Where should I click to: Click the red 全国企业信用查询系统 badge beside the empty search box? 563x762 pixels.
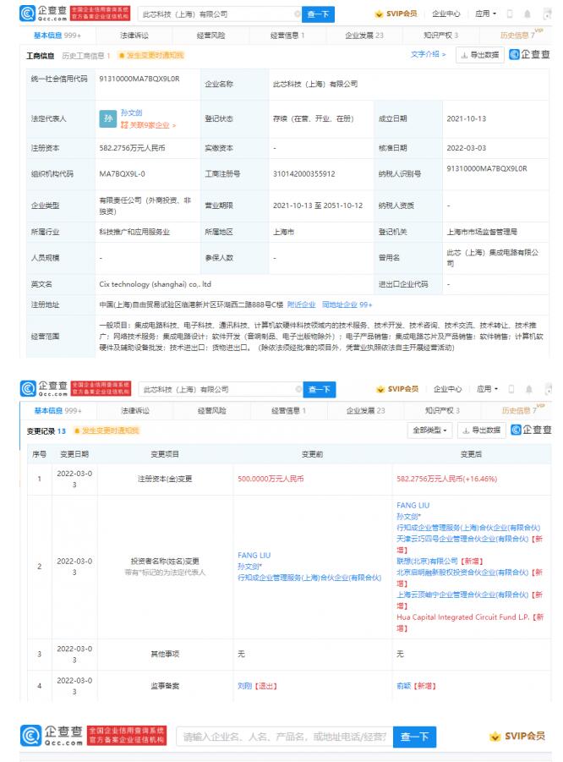[127, 735]
